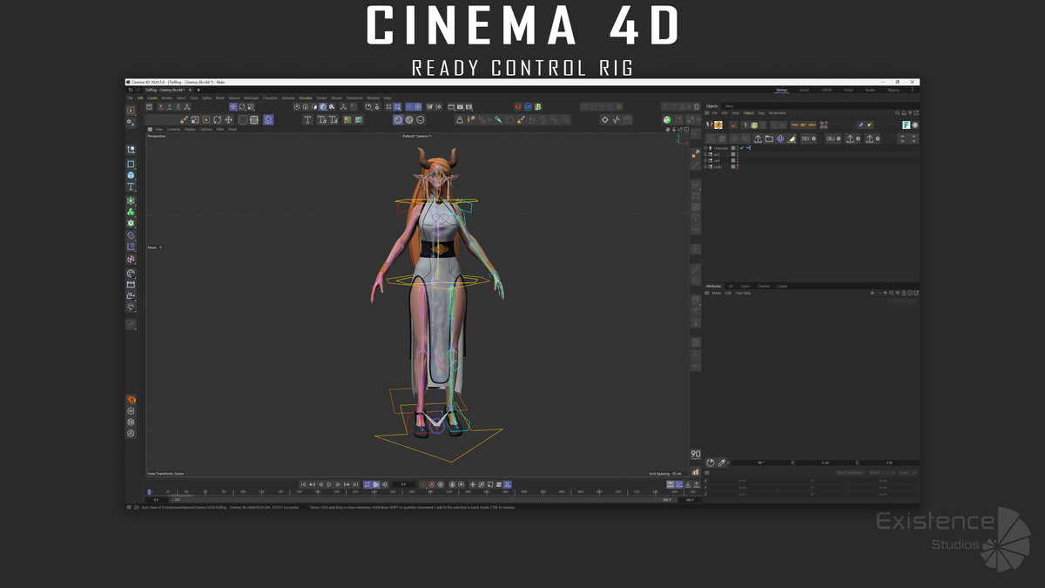This screenshot has width=1045, height=588.
Task: Click the folder icon in the rig toolbar
Action: [x=769, y=139]
